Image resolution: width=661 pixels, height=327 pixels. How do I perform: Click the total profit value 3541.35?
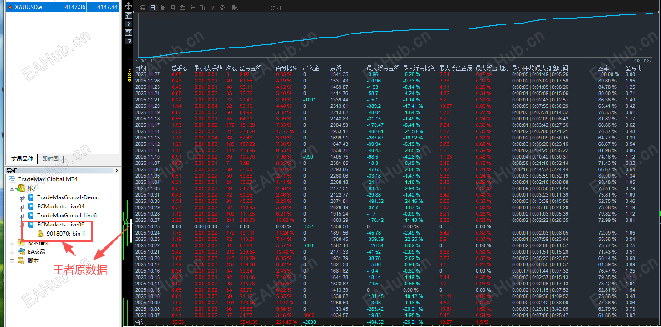(249, 322)
